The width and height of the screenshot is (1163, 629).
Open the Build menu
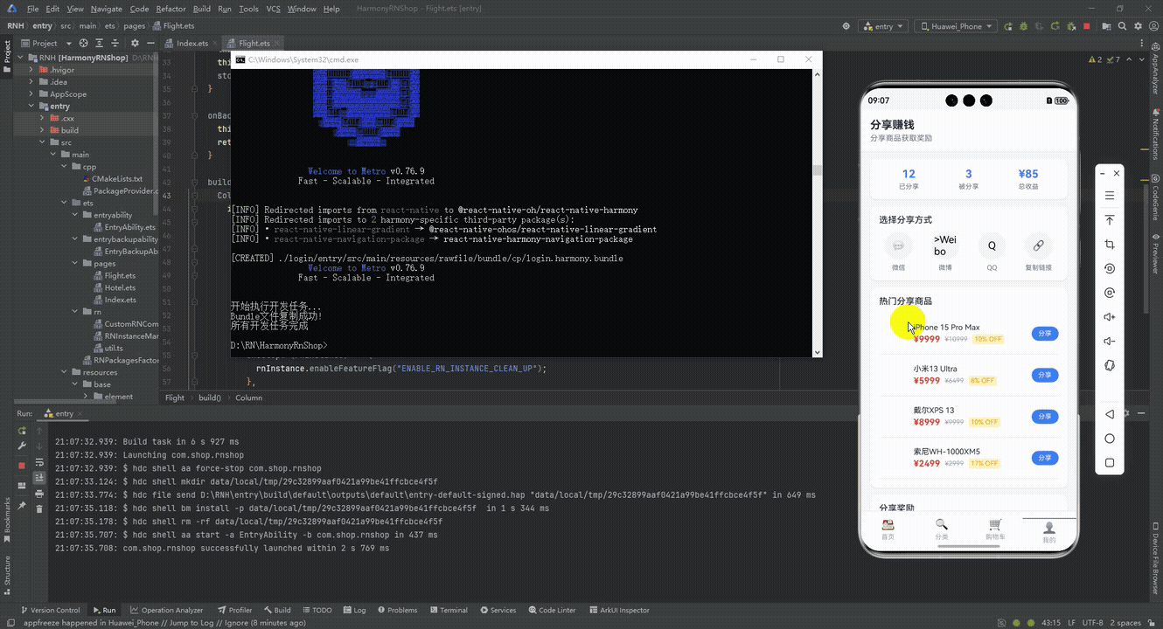pyautogui.click(x=202, y=9)
